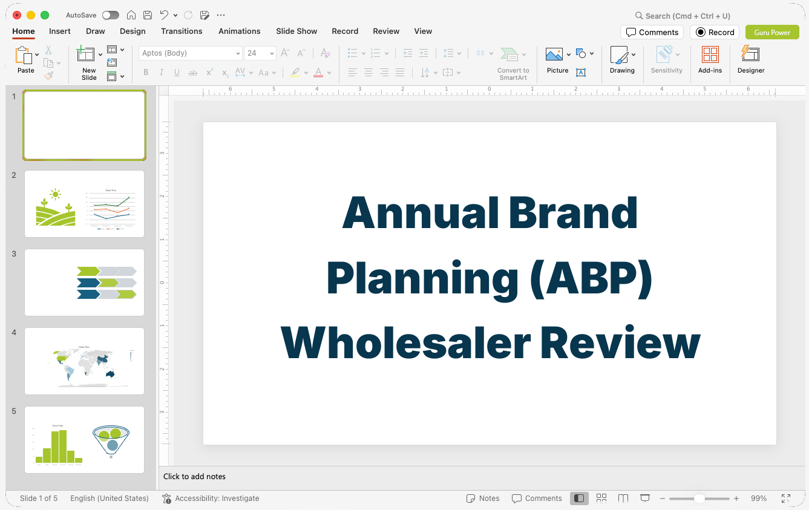The height and width of the screenshot is (510, 809).
Task: Decrease font size with smaller A icon
Action: pyautogui.click(x=301, y=53)
